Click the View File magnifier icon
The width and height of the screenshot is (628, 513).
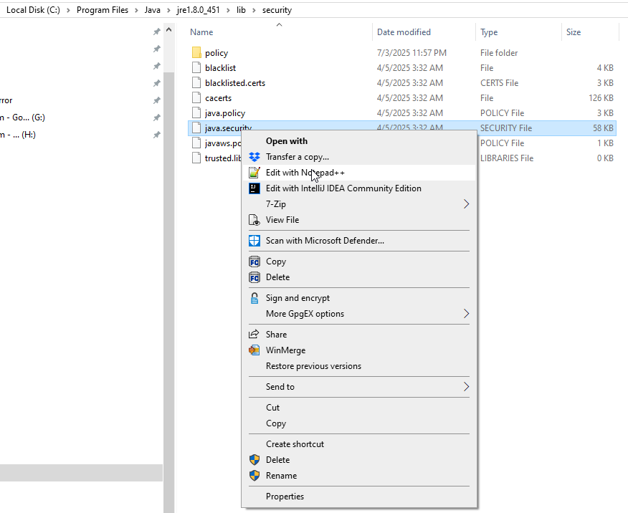click(254, 220)
